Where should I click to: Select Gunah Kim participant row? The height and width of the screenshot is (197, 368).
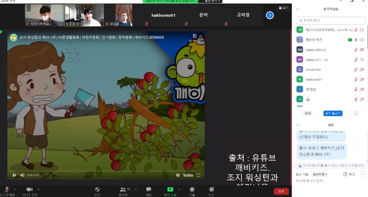[x=330, y=70]
